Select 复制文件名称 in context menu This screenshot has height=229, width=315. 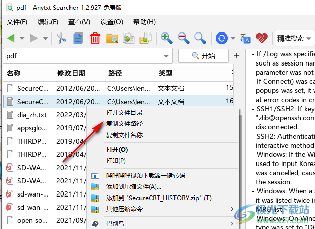coord(124,135)
